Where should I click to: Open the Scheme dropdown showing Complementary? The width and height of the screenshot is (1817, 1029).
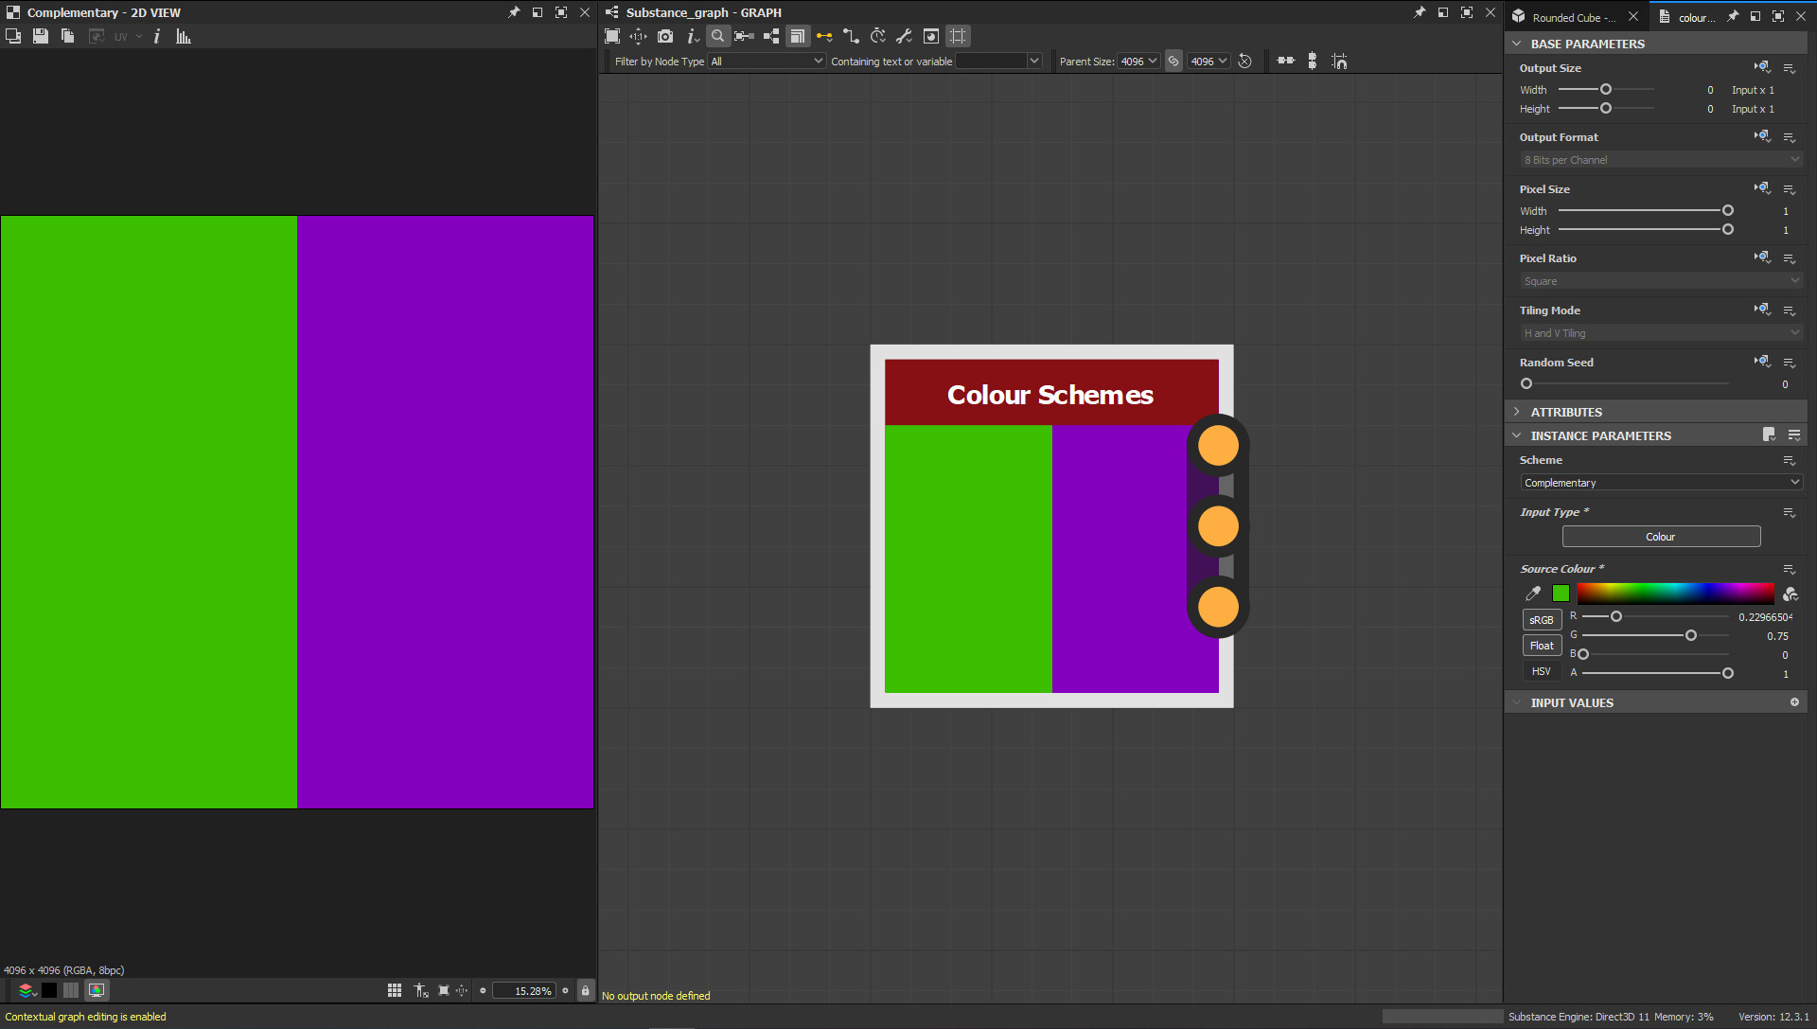coord(1660,482)
